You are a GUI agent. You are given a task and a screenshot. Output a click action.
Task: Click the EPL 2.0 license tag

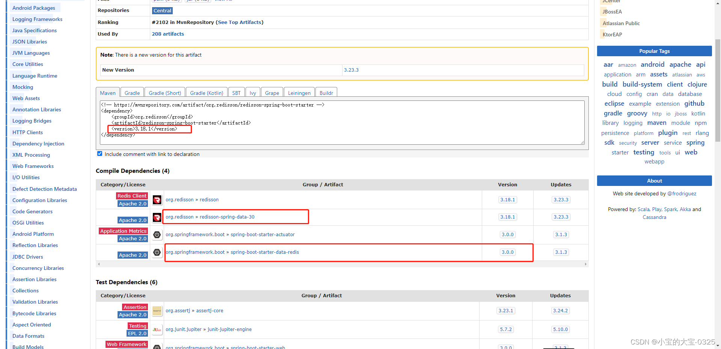[137, 333]
